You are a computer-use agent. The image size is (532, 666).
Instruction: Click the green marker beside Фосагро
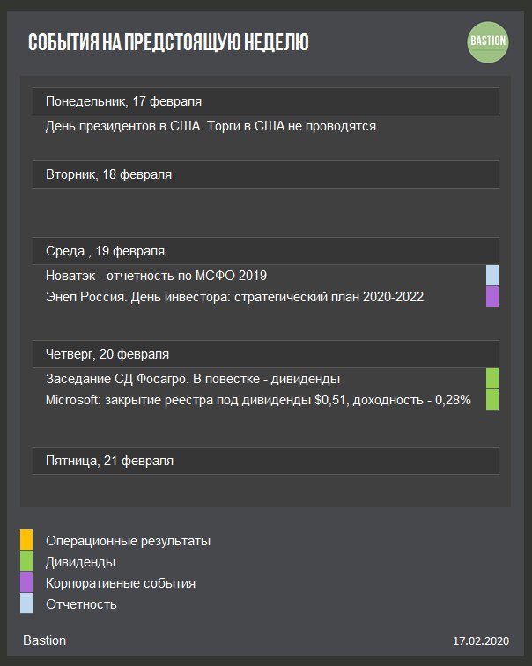pyautogui.click(x=492, y=379)
